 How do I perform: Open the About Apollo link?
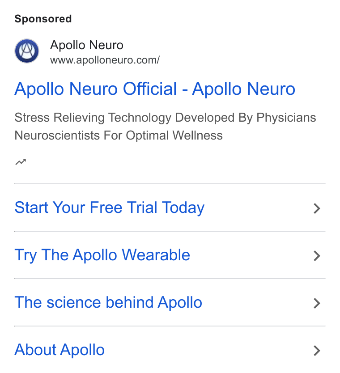click(x=59, y=350)
